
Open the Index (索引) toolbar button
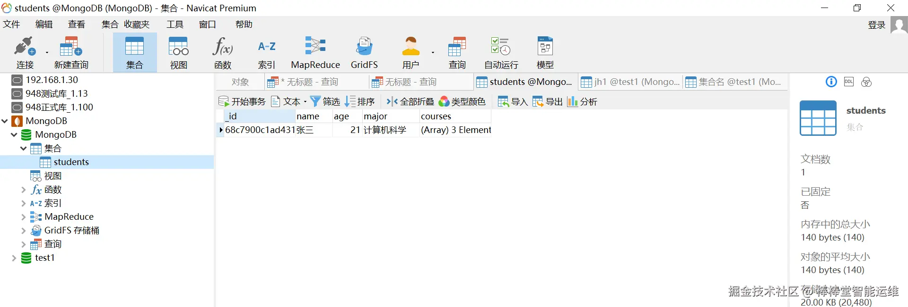click(x=267, y=53)
